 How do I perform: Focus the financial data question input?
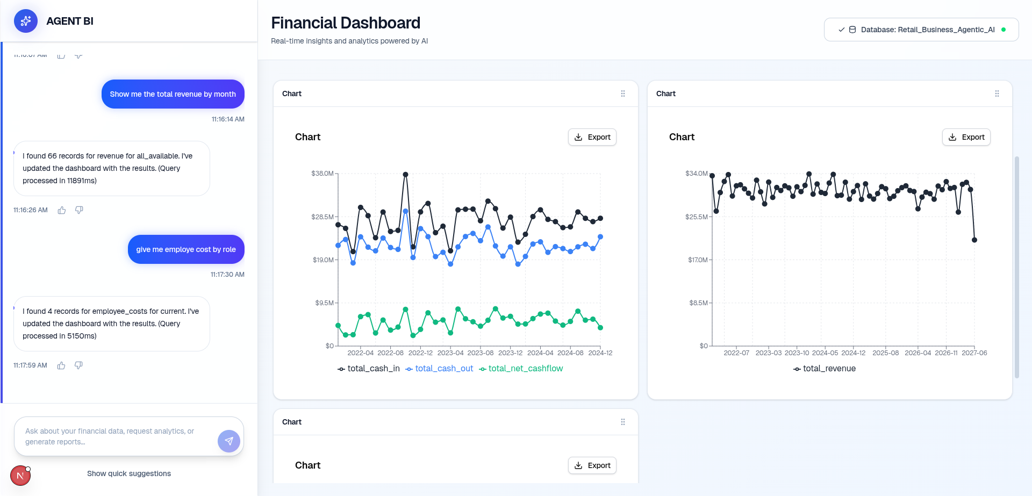(116, 436)
